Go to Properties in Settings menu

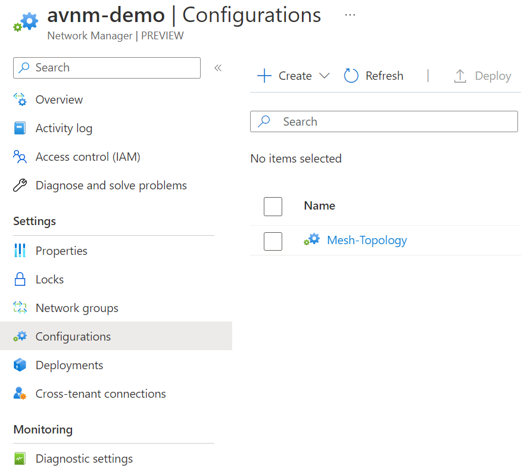61,251
